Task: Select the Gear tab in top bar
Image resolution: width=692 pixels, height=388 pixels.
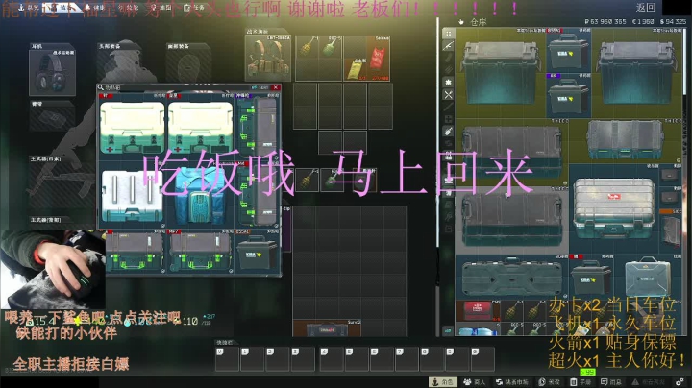Action: point(63,7)
